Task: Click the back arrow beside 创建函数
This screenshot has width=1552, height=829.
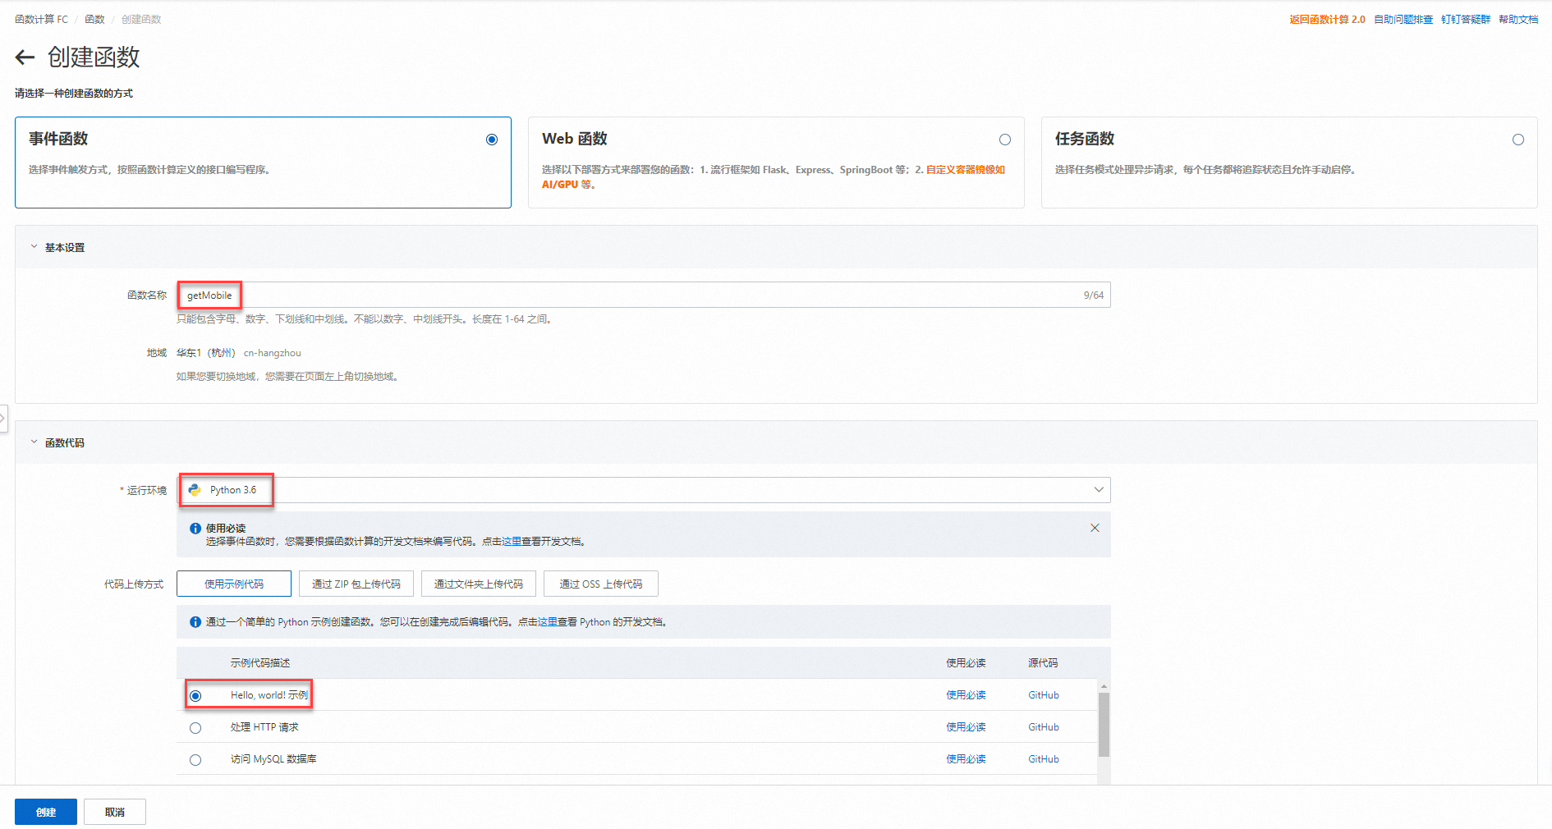Action: click(25, 57)
